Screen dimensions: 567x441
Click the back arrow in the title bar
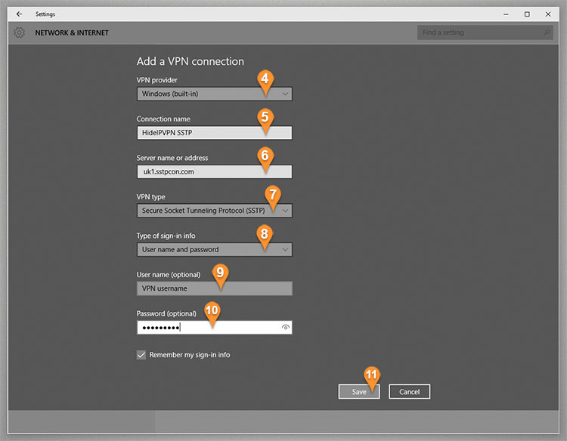click(x=19, y=14)
